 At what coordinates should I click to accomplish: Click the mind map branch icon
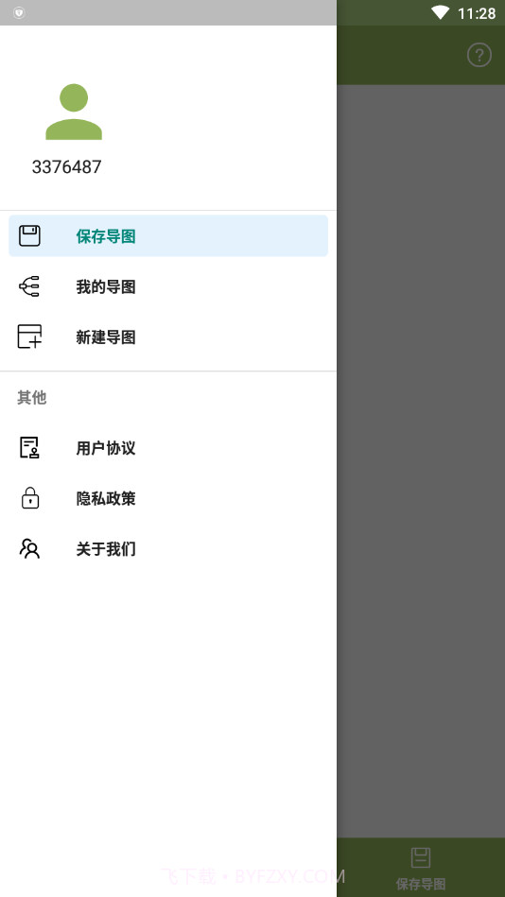click(x=29, y=286)
